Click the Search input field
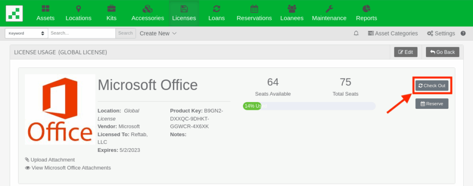The width and height of the screenshot is (473, 186). (x=81, y=33)
